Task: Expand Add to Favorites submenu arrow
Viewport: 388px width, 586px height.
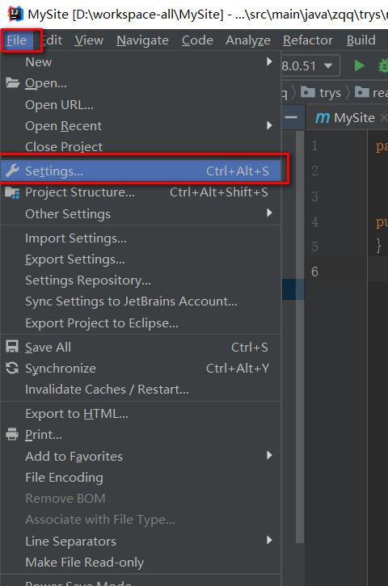Action: pos(269,455)
